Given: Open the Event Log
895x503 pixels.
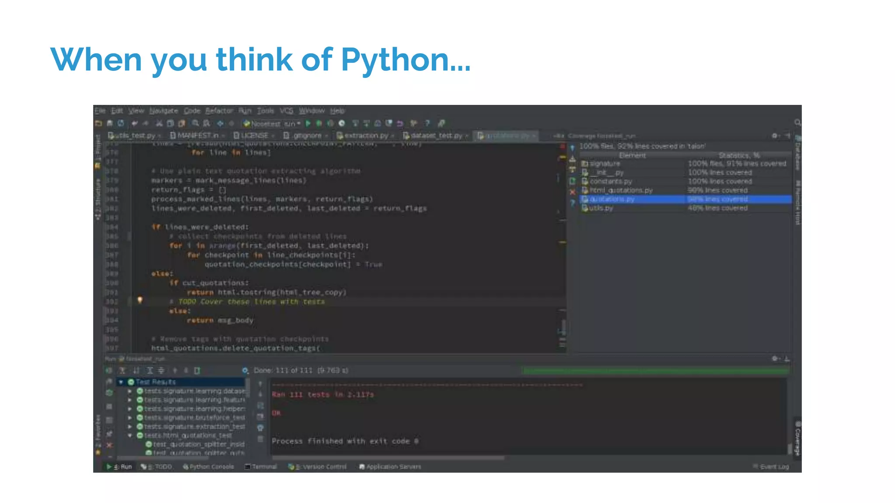Looking at the screenshot, I should [x=771, y=467].
